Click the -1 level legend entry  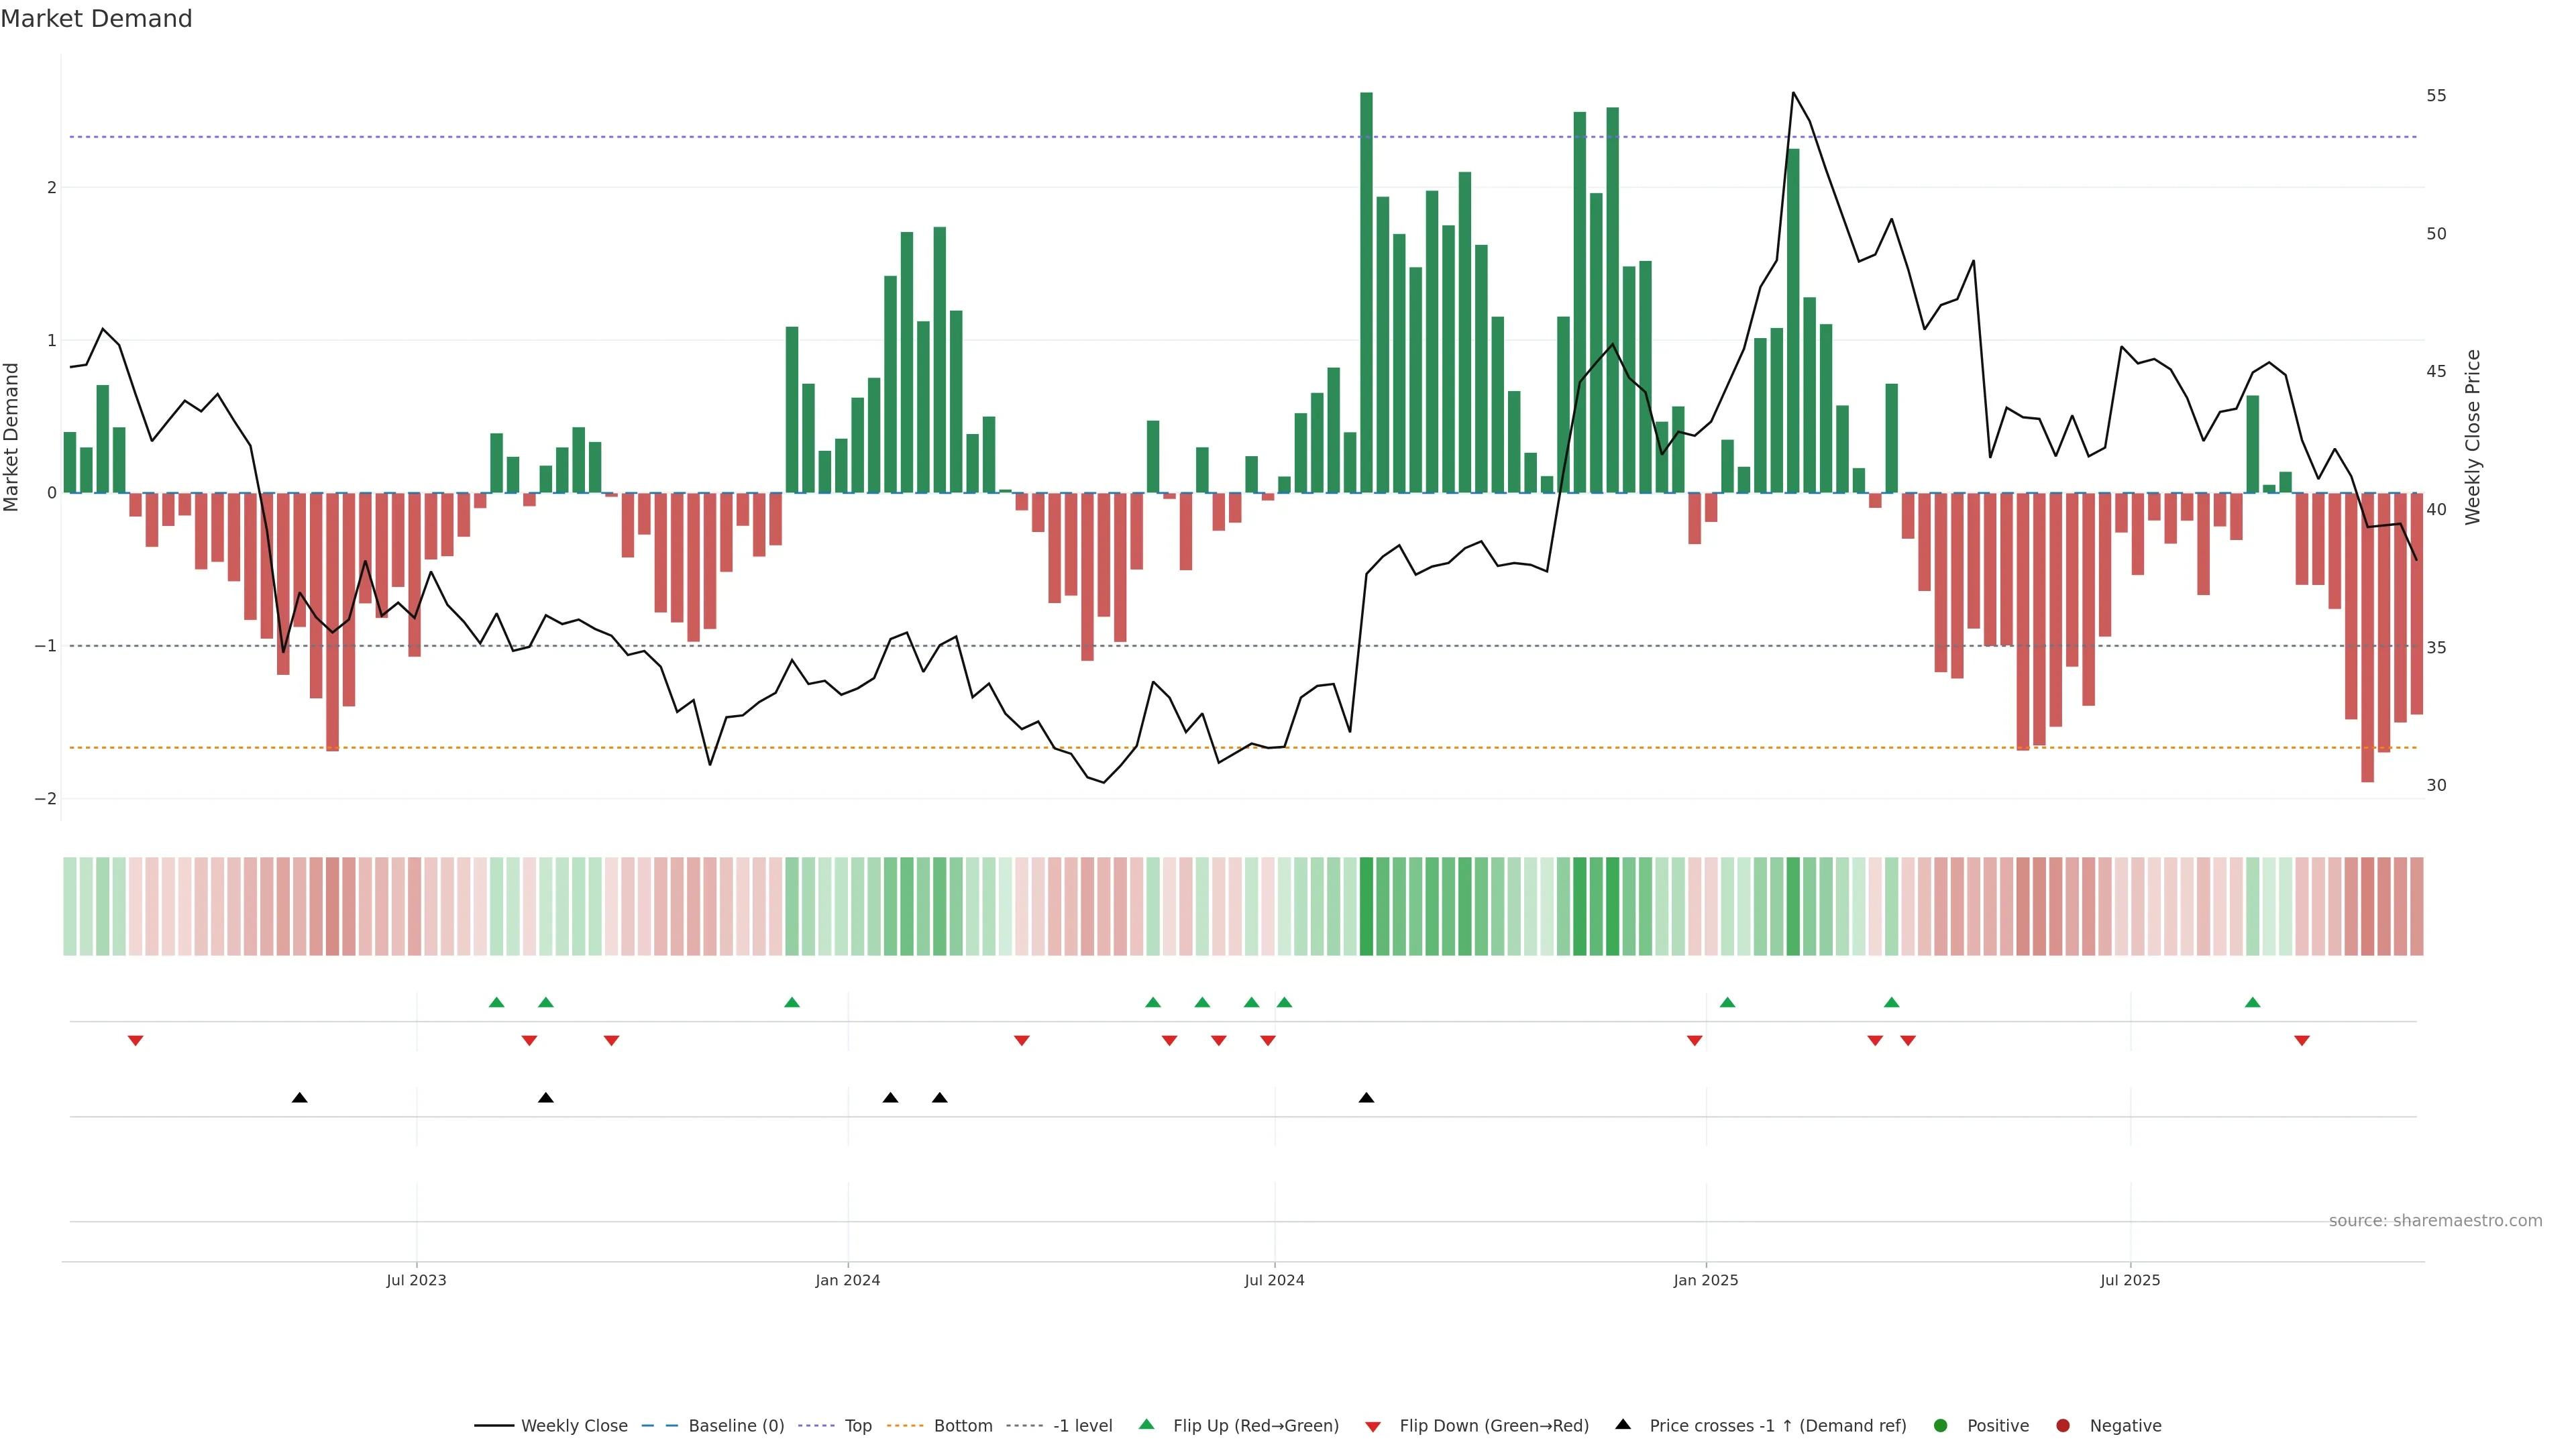1082,1426
